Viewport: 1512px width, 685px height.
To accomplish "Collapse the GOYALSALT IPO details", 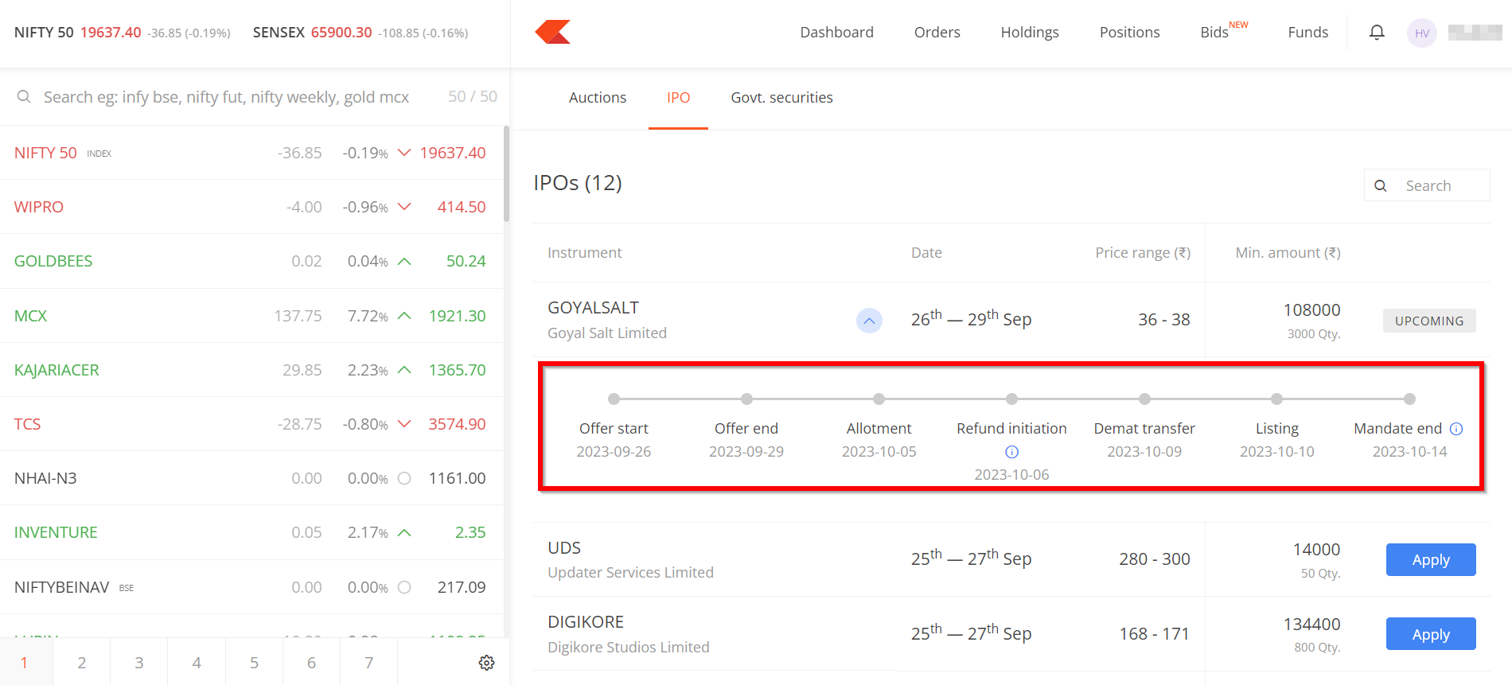I will [x=869, y=321].
